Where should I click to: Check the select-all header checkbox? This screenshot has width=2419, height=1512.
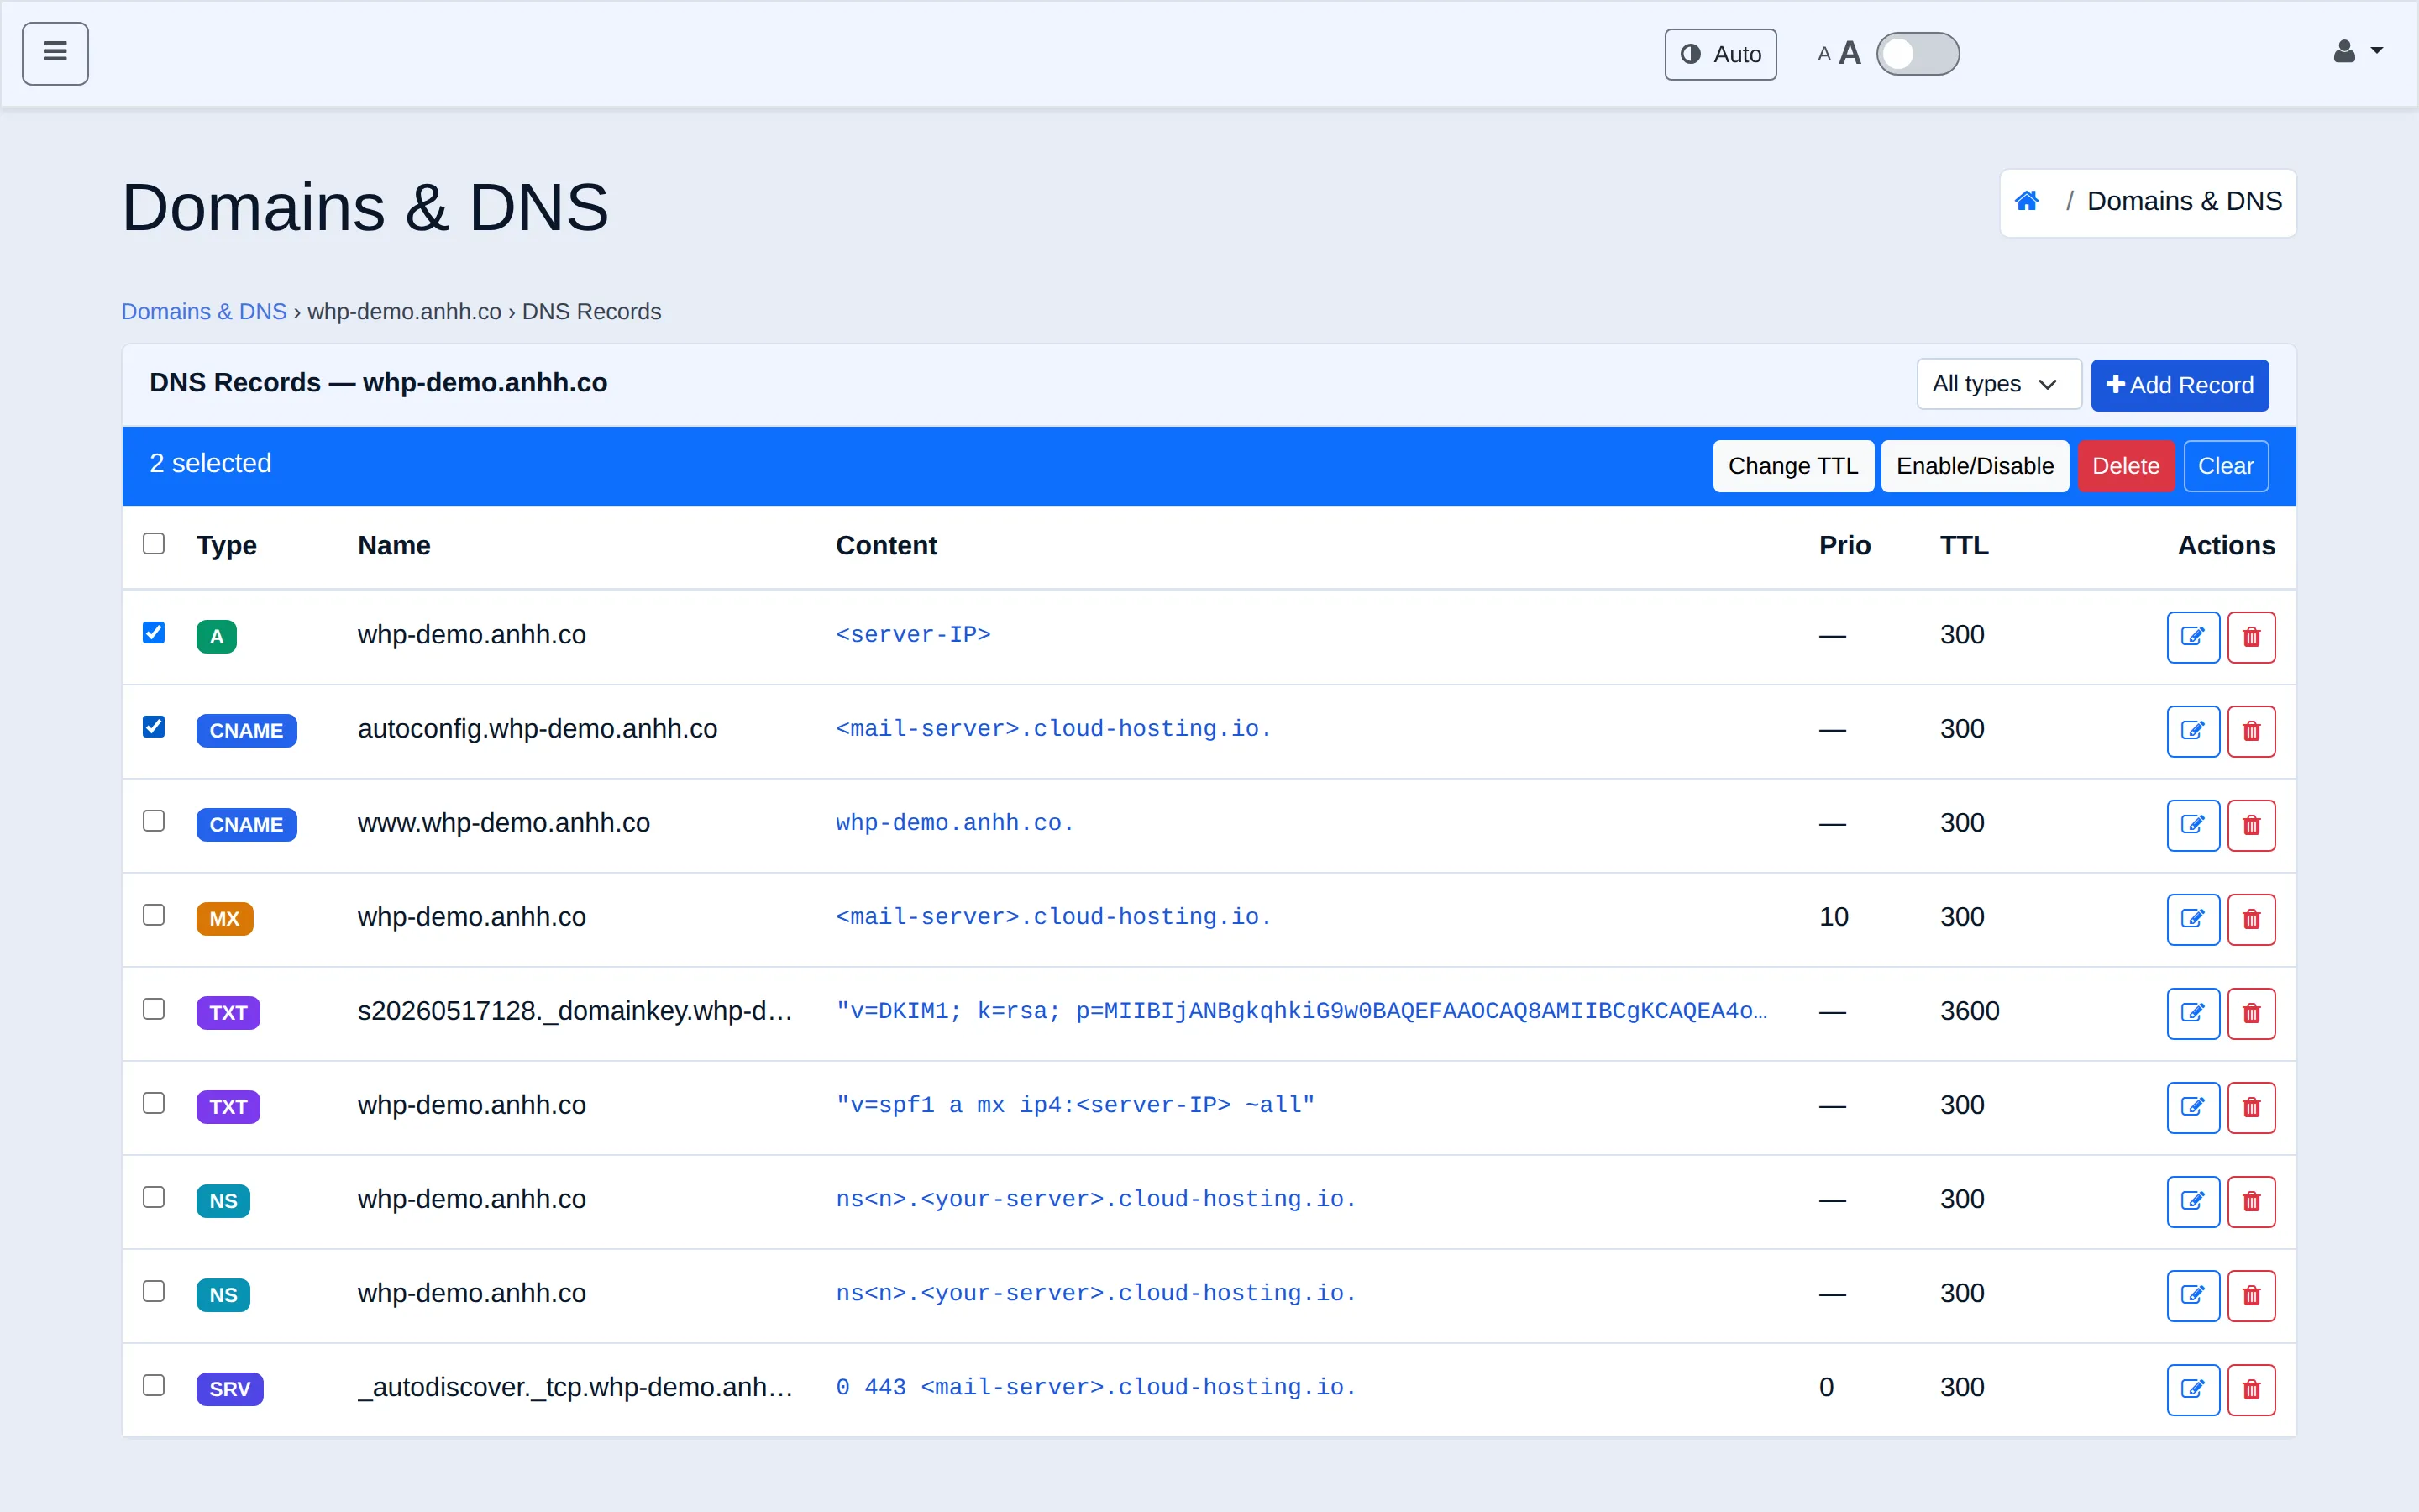153,543
